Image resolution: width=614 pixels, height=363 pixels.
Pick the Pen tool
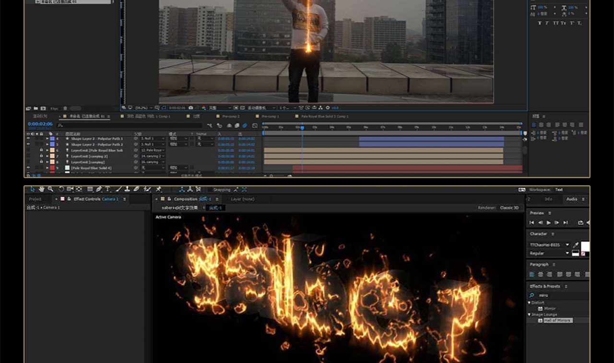(99, 190)
